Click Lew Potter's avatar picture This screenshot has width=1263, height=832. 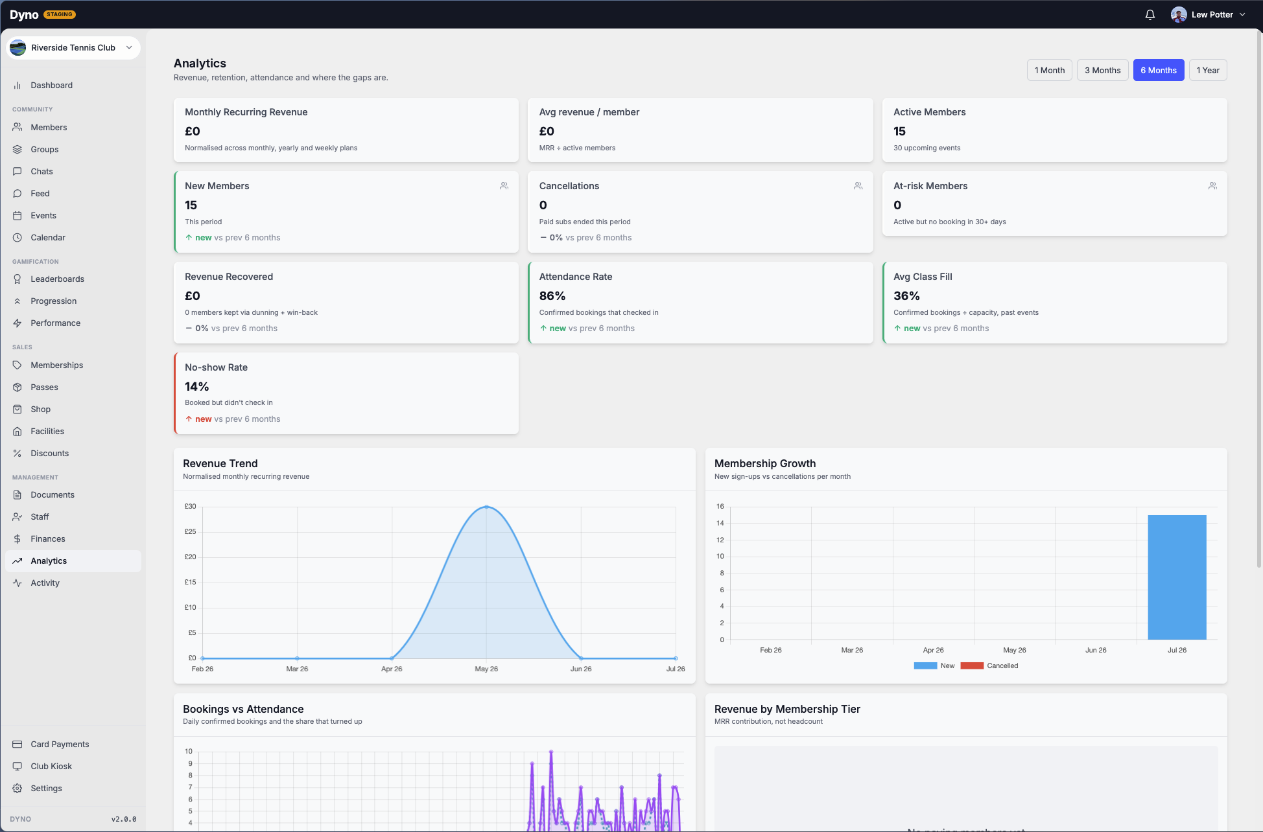pos(1179,15)
